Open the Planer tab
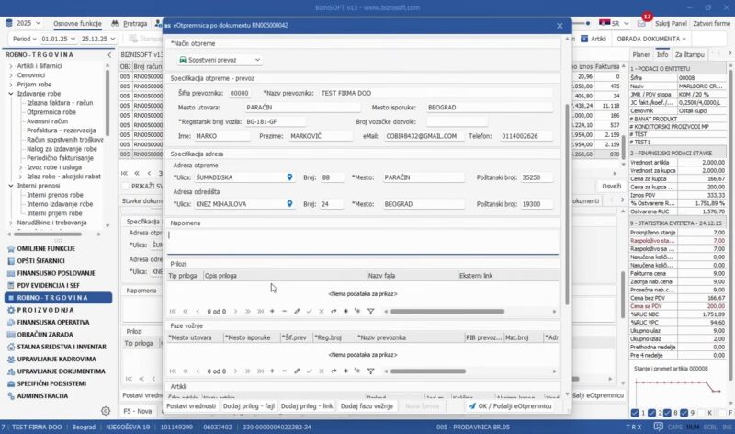 (x=641, y=55)
